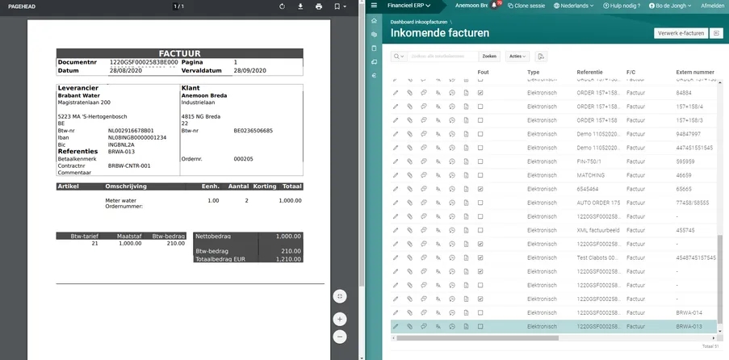The image size is (729, 360).
Task: Print the PDF invoice
Action: coord(319,6)
